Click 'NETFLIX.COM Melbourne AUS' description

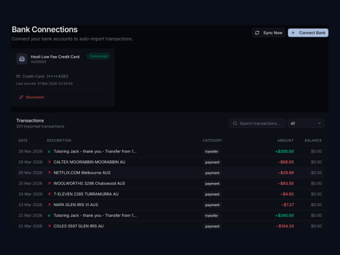(82, 173)
